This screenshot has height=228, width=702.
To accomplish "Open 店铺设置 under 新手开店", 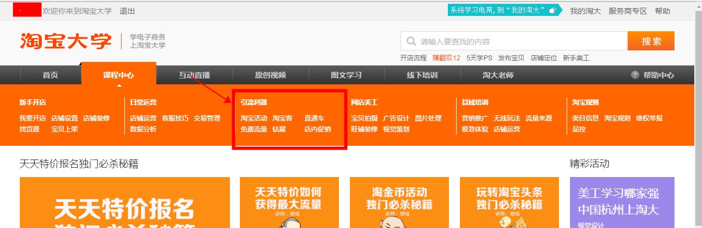I will (x=64, y=118).
